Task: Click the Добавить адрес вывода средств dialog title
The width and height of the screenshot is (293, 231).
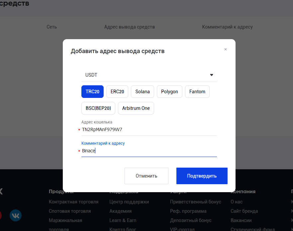Action: coord(118,51)
